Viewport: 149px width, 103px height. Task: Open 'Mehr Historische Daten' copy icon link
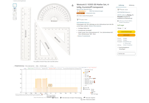(x=88, y=99)
